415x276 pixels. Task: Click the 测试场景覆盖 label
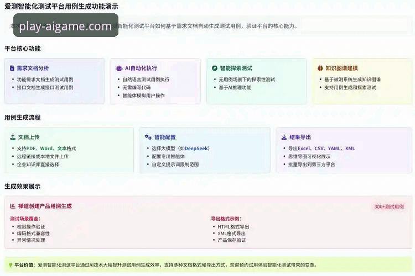(x=25, y=219)
